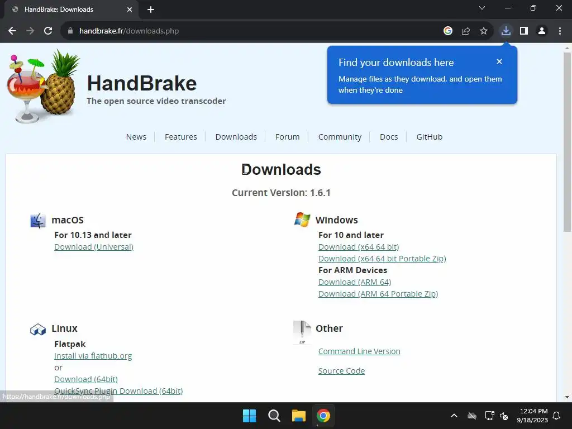
Task: Dismiss the Find your downloads popup
Action: click(x=499, y=61)
